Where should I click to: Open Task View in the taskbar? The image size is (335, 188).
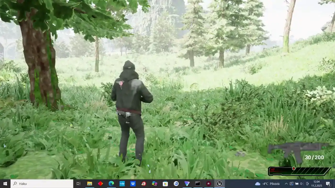(78, 184)
